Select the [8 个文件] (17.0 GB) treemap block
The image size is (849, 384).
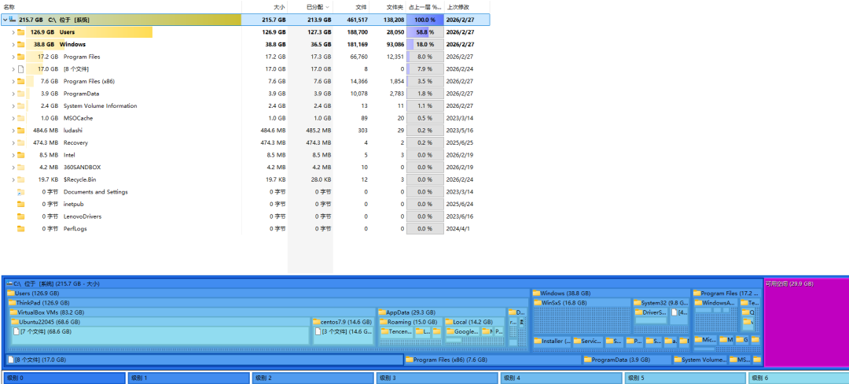[204, 360]
